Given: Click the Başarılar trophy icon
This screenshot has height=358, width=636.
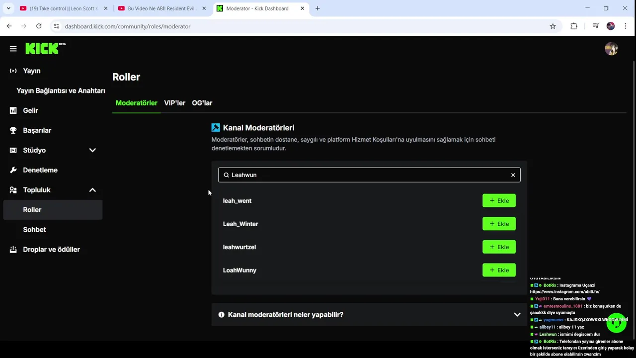Looking at the screenshot, I should click(13, 130).
